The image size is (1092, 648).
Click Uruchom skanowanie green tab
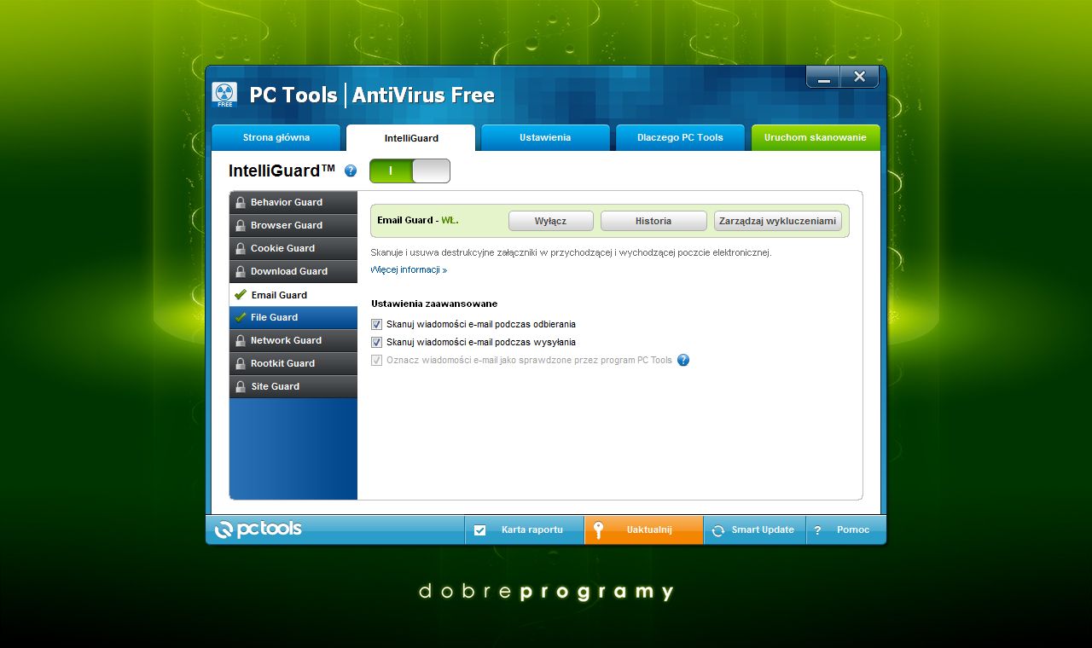pyautogui.click(x=816, y=137)
